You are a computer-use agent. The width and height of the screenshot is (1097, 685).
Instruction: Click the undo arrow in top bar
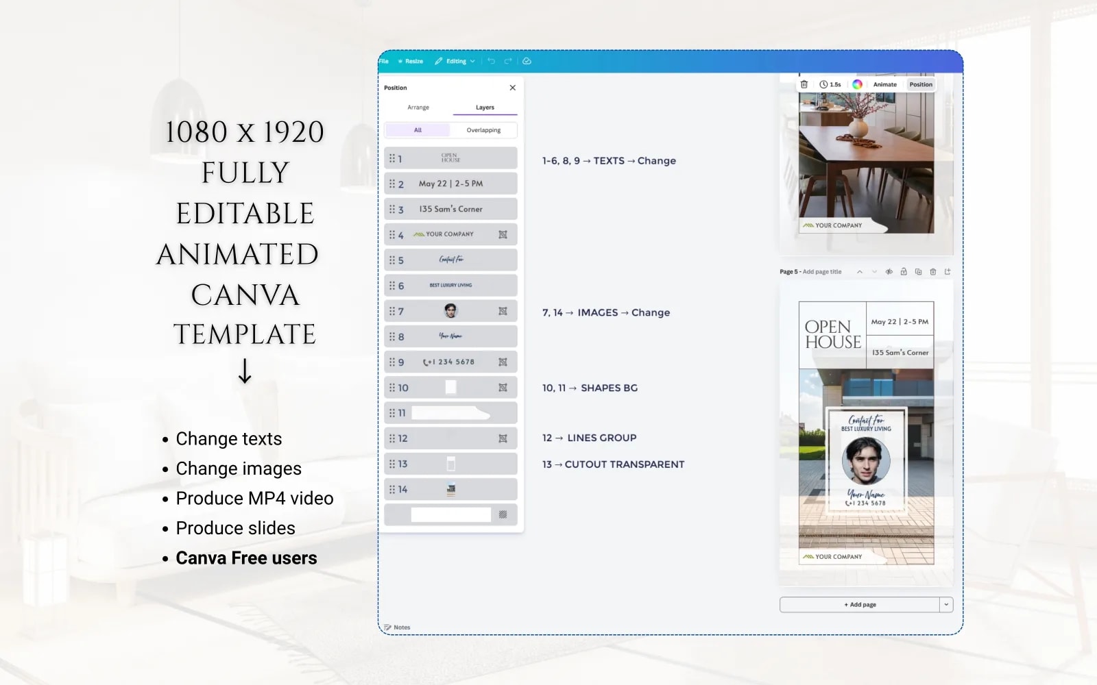point(491,61)
